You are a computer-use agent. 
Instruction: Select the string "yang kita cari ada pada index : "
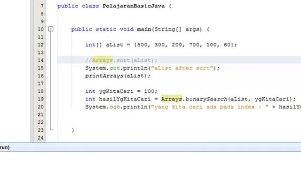point(210,107)
